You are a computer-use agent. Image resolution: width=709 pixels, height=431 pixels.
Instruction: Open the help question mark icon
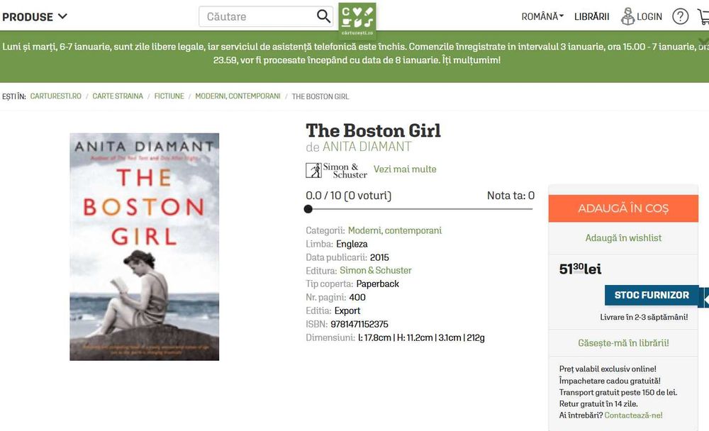pos(680,17)
